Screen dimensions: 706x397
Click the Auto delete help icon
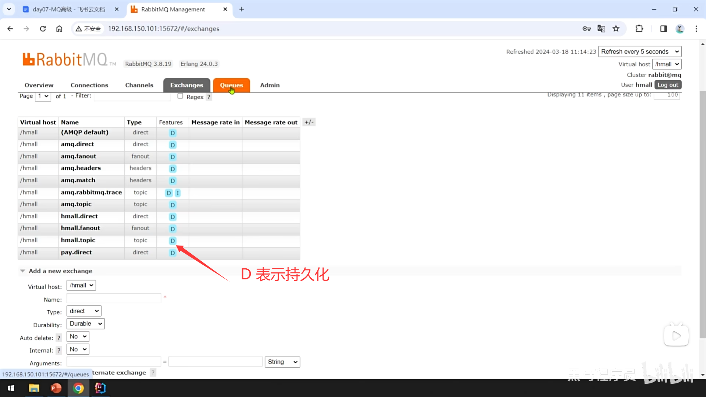[x=58, y=338]
